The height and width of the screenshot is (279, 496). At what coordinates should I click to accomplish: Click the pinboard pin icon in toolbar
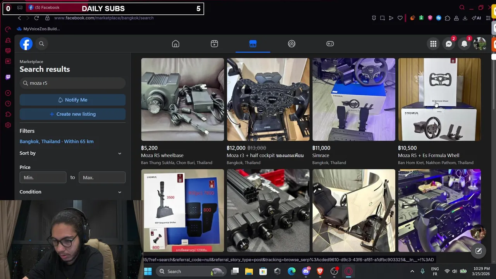(x=374, y=18)
